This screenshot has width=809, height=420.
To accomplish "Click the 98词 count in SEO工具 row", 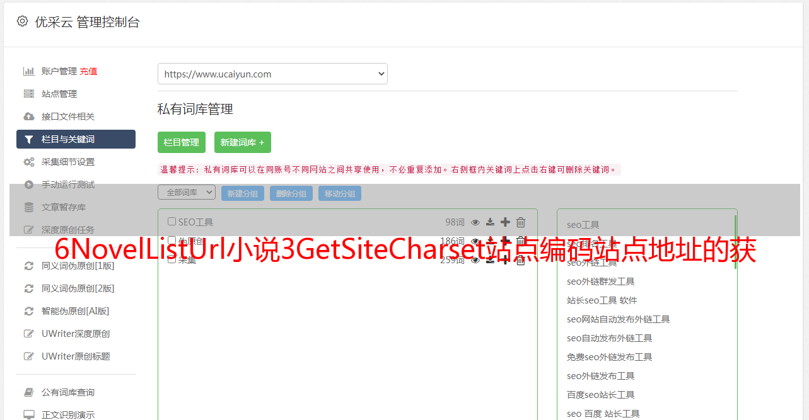I will (455, 222).
